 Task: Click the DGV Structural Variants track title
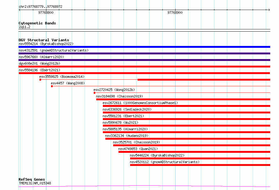tap(44, 40)
